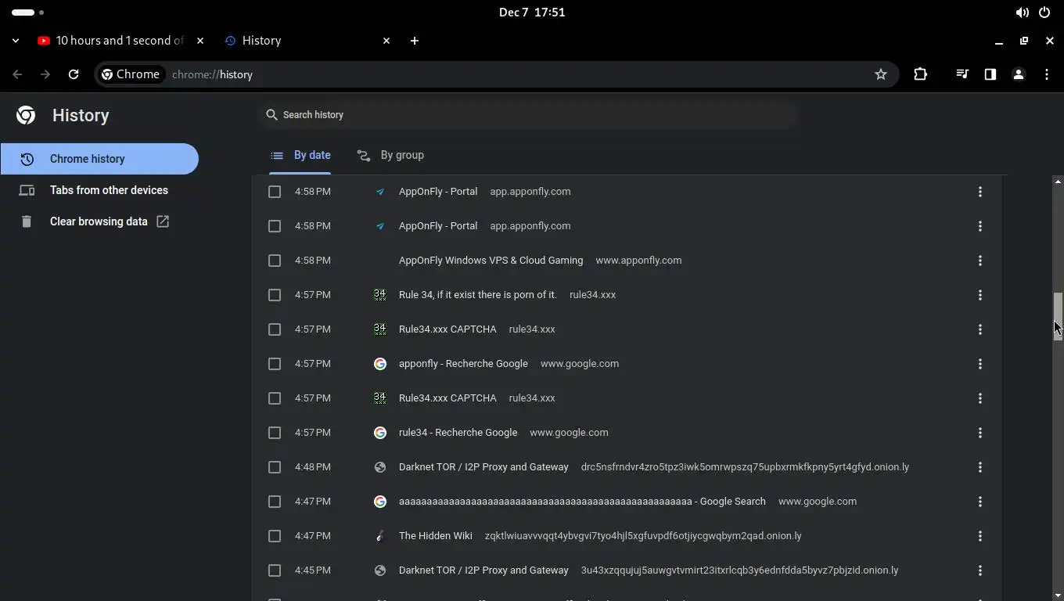
Task: Open Clear browsing data
Action: click(99, 221)
